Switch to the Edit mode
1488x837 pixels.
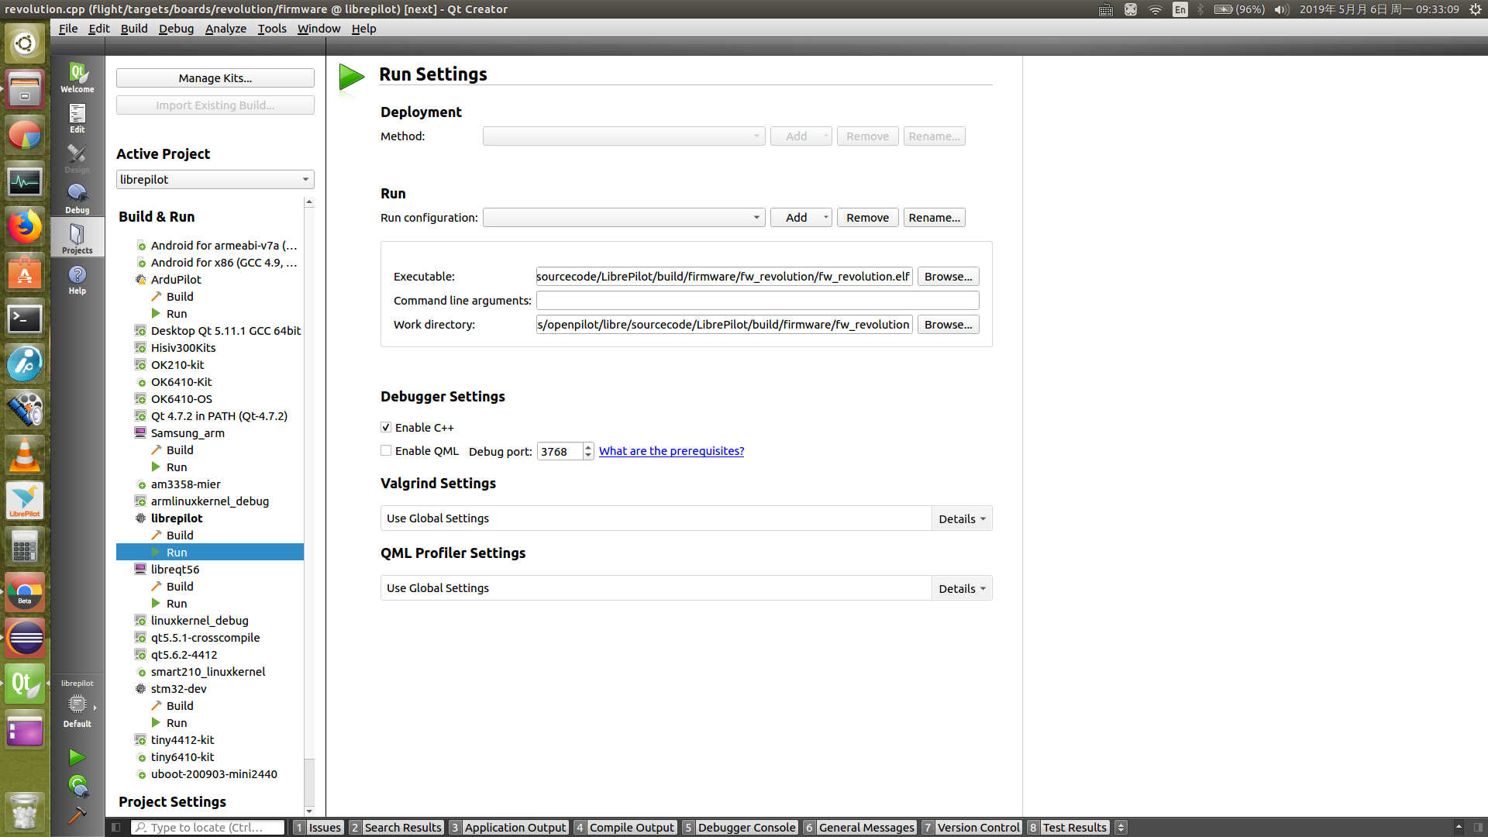[77, 119]
